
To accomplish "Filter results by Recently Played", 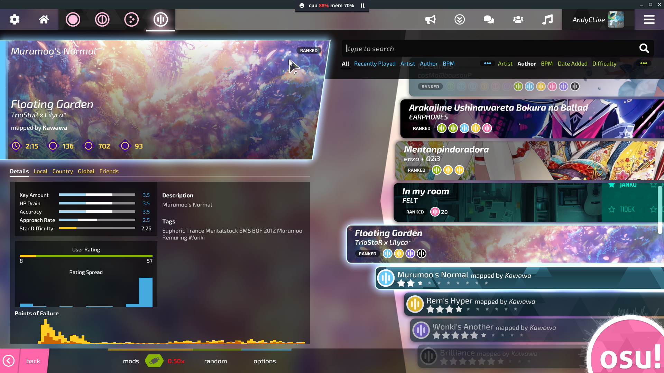I will click(375, 64).
